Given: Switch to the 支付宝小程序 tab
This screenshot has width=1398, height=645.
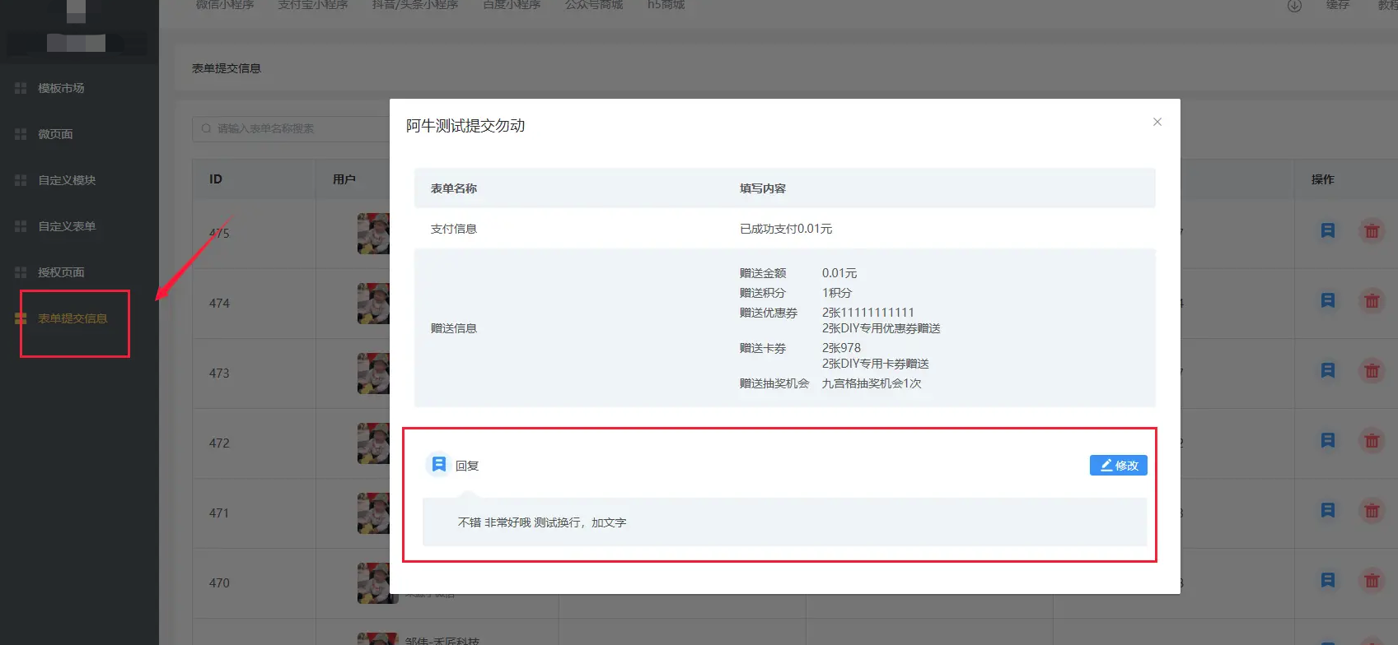Looking at the screenshot, I should click(x=313, y=5).
